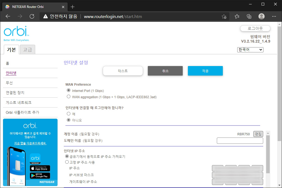282x188 pixels.
Task: Switch to the 고급 tab
Action: coord(28,50)
